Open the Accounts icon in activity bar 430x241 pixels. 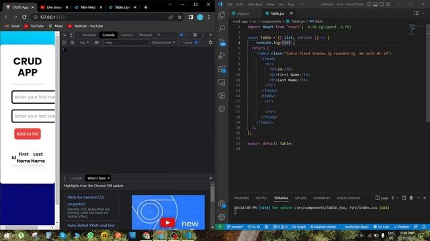click(x=222, y=204)
